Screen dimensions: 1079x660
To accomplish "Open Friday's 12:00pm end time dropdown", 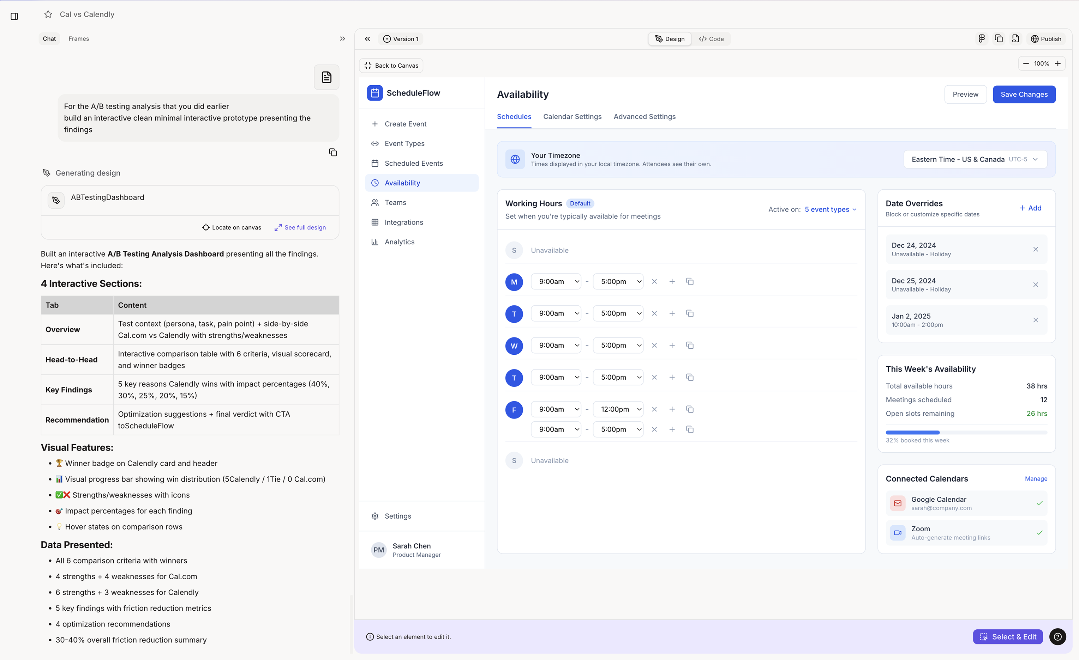I will coord(618,409).
